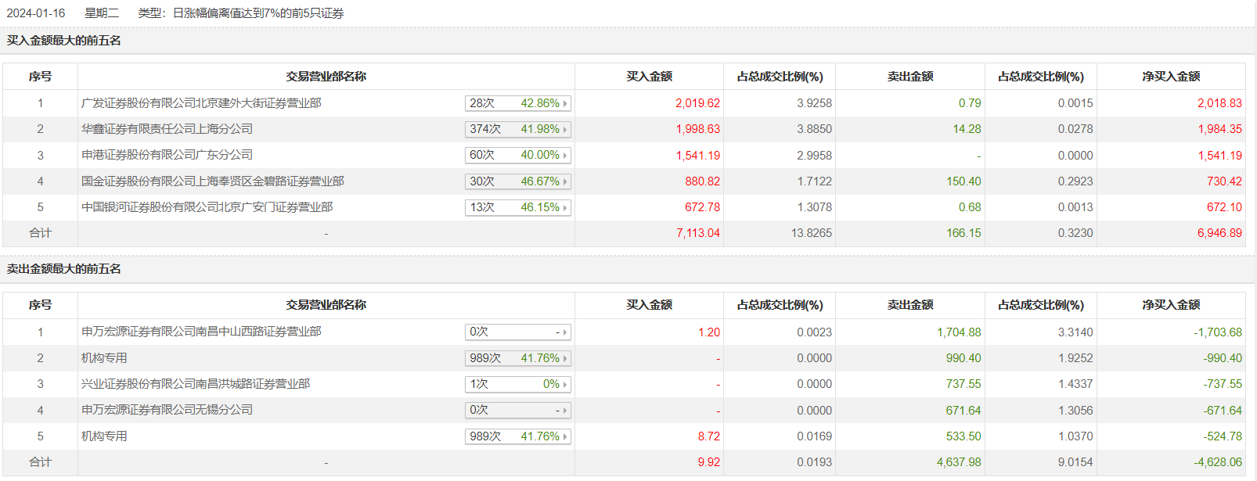Click arrow icon in 中国银河证券 13次 box
Image resolution: width=1257 pixels, height=481 pixels.
[x=565, y=207]
